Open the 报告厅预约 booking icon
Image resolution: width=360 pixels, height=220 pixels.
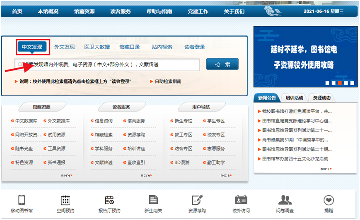pos(109,200)
